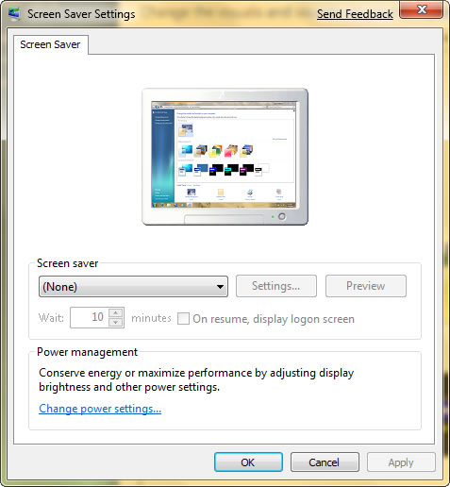The width and height of the screenshot is (450, 487).
Task: Open the Send Feedback link
Action: click(x=355, y=14)
